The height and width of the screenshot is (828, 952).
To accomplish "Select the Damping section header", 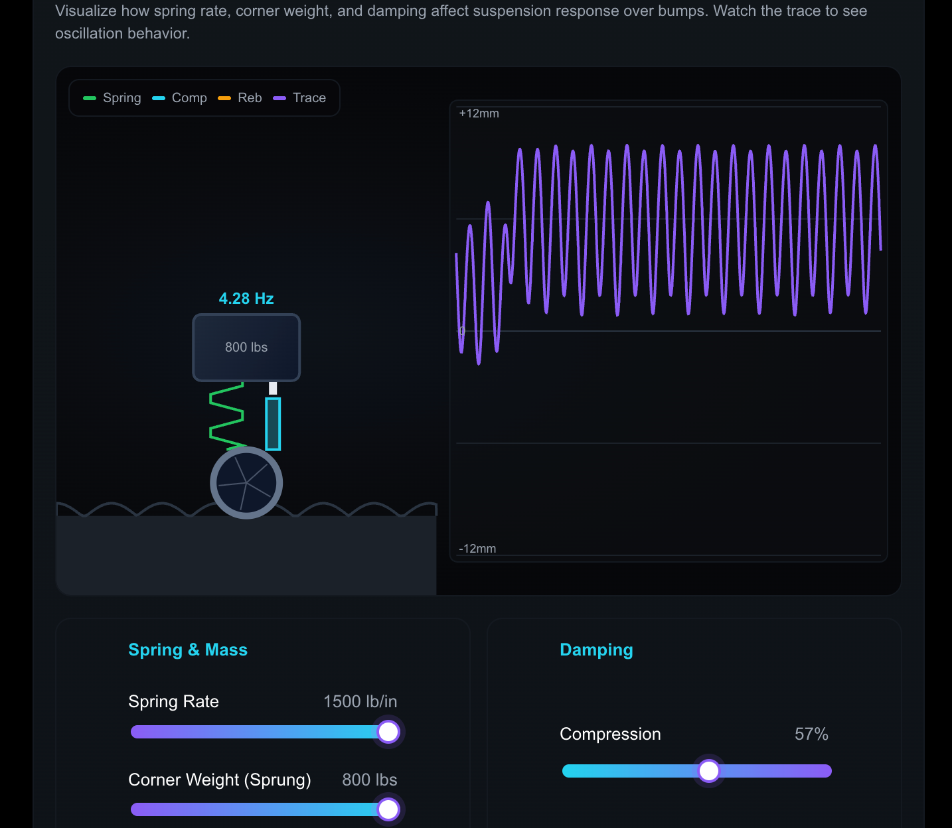I will tap(596, 650).
